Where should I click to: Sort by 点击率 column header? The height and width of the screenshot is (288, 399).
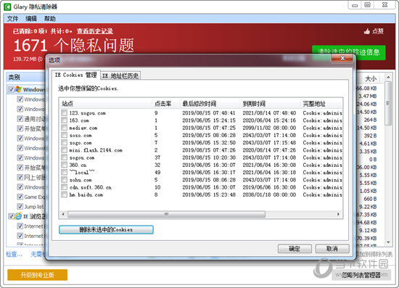(166, 104)
